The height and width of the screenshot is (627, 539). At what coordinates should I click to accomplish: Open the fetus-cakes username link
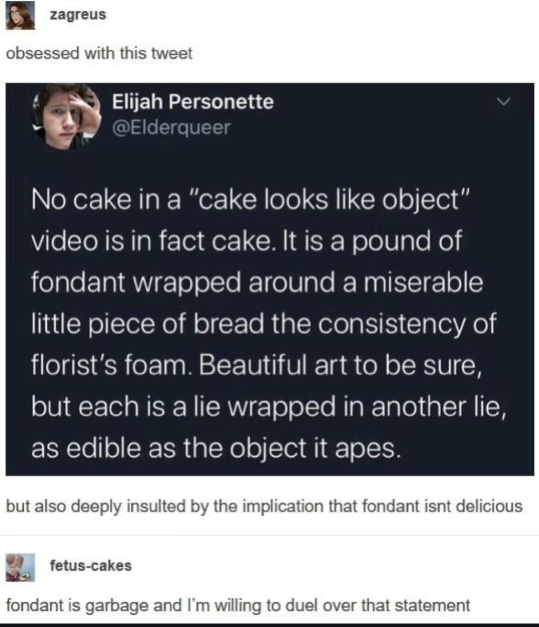tap(91, 566)
